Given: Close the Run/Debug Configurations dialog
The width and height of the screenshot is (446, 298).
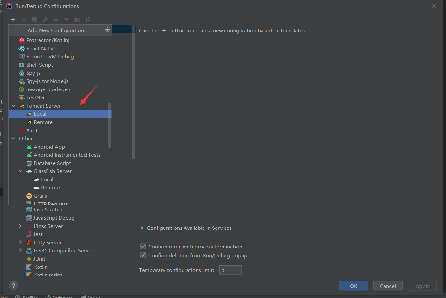Looking at the screenshot, I should click(x=434, y=6).
